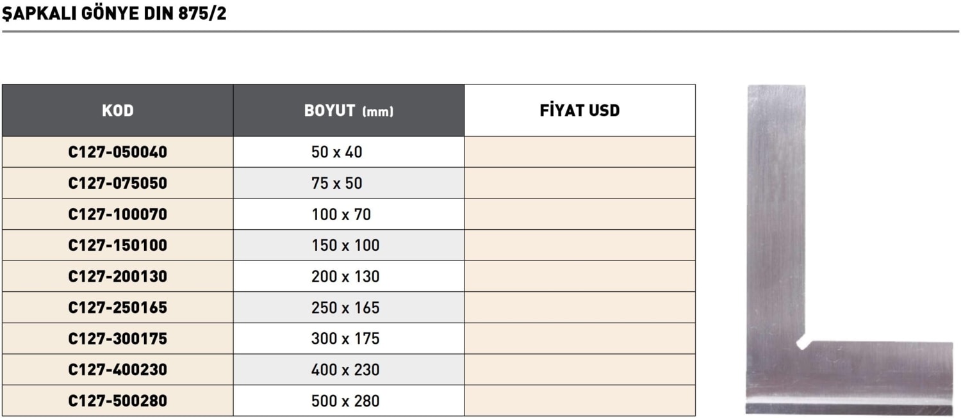Click the ŞAPKALI GÖNYE DIN 875/2 title
This screenshot has height=418, width=961.
[115, 13]
